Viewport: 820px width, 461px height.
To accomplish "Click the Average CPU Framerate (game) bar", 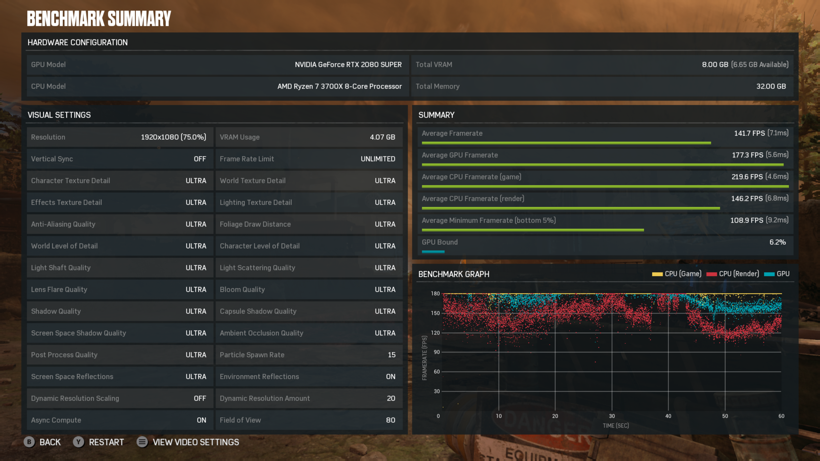I will coord(605,187).
